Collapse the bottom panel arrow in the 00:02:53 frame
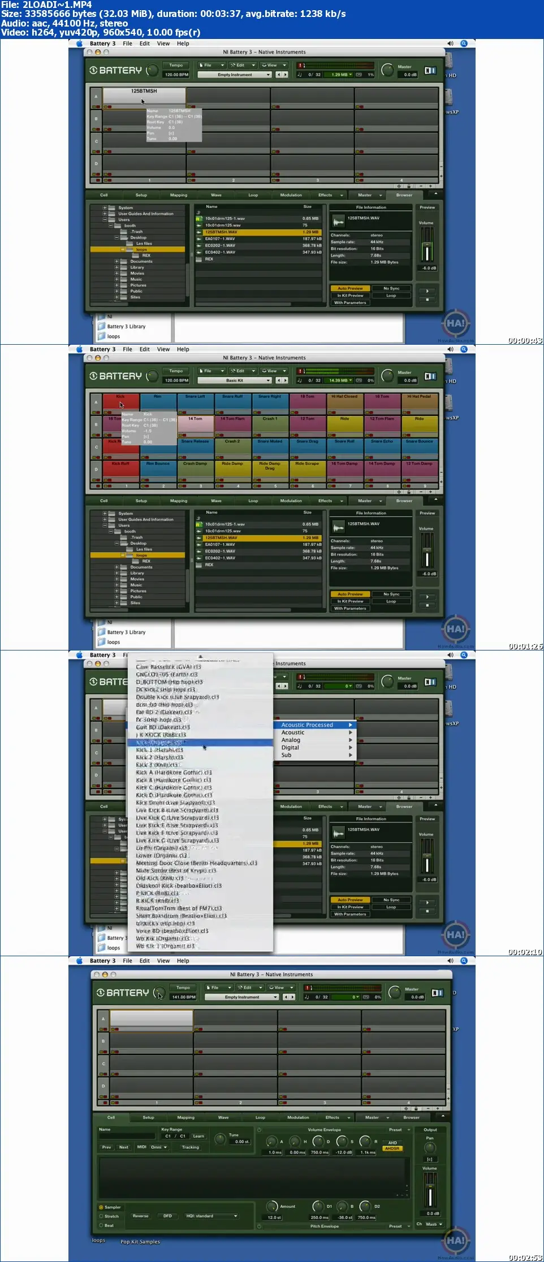The width and height of the screenshot is (544, 1262). [x=443, y=1116]
